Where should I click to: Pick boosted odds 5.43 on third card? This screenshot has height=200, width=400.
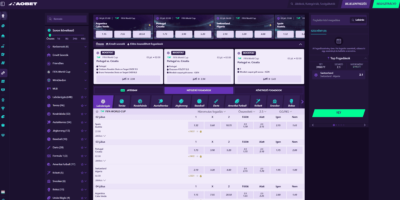[x=269, y=79]
